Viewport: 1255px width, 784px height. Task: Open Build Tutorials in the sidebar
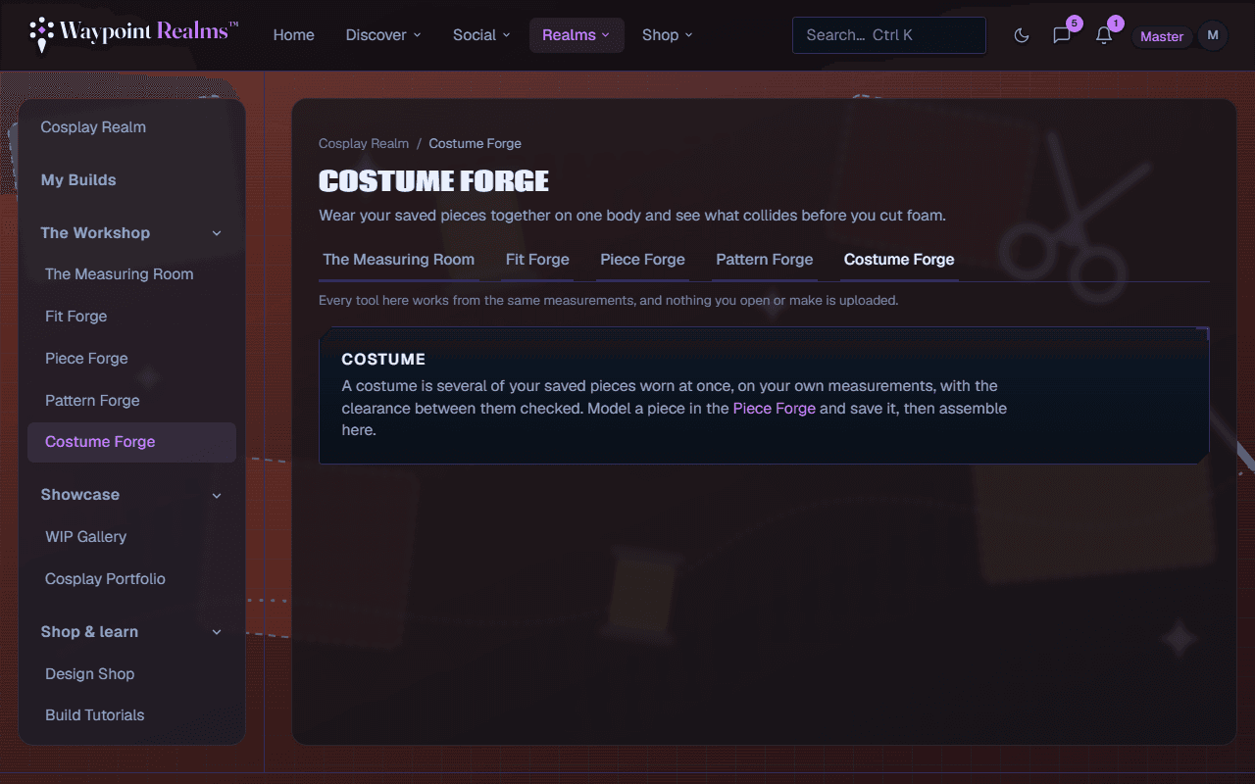click(x=131, y=715)
